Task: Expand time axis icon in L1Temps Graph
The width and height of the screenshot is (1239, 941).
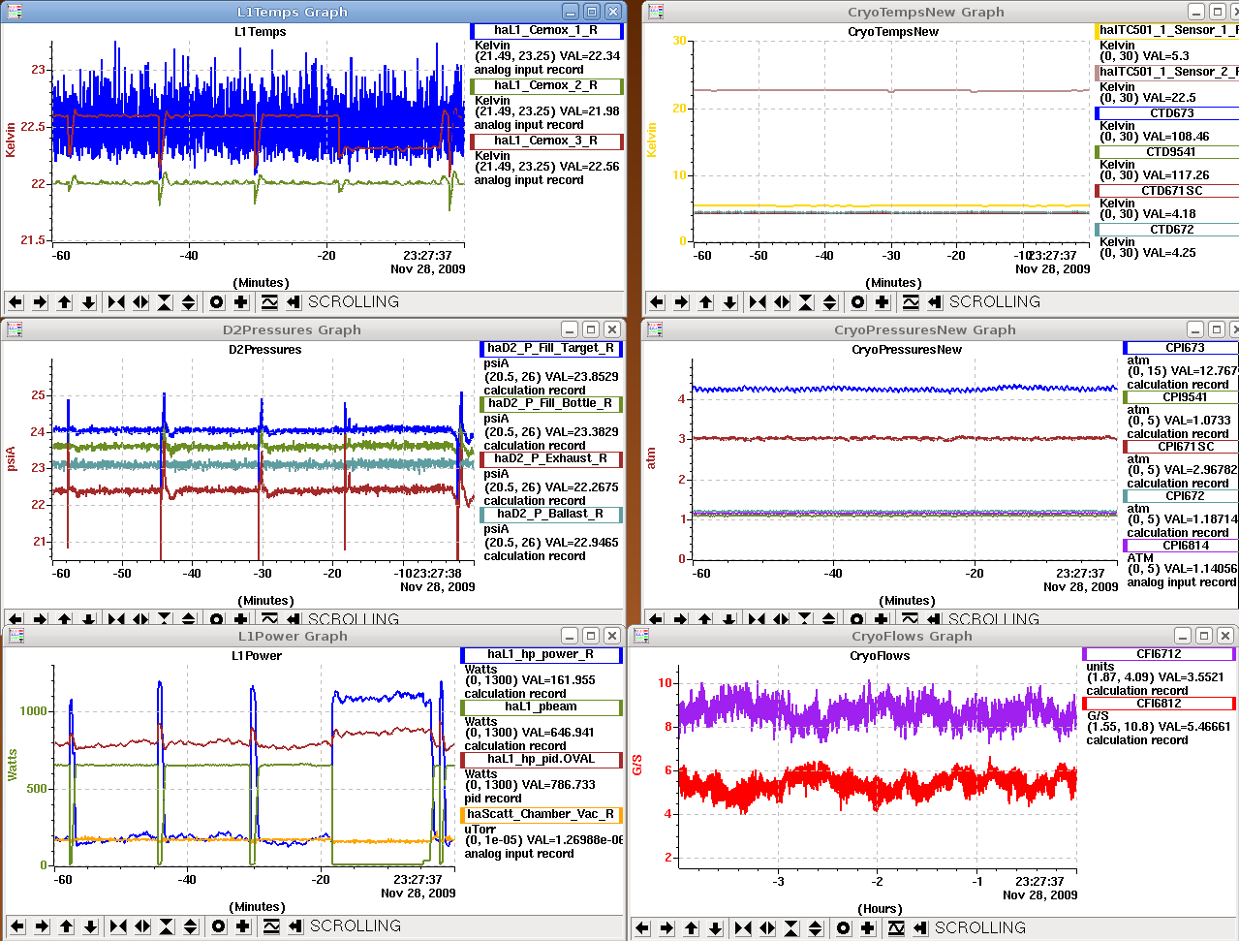Action: (140, 302)
